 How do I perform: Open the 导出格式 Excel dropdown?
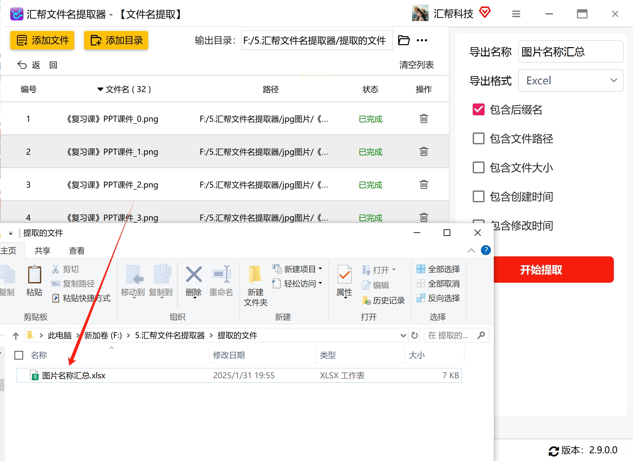[571, 80]
